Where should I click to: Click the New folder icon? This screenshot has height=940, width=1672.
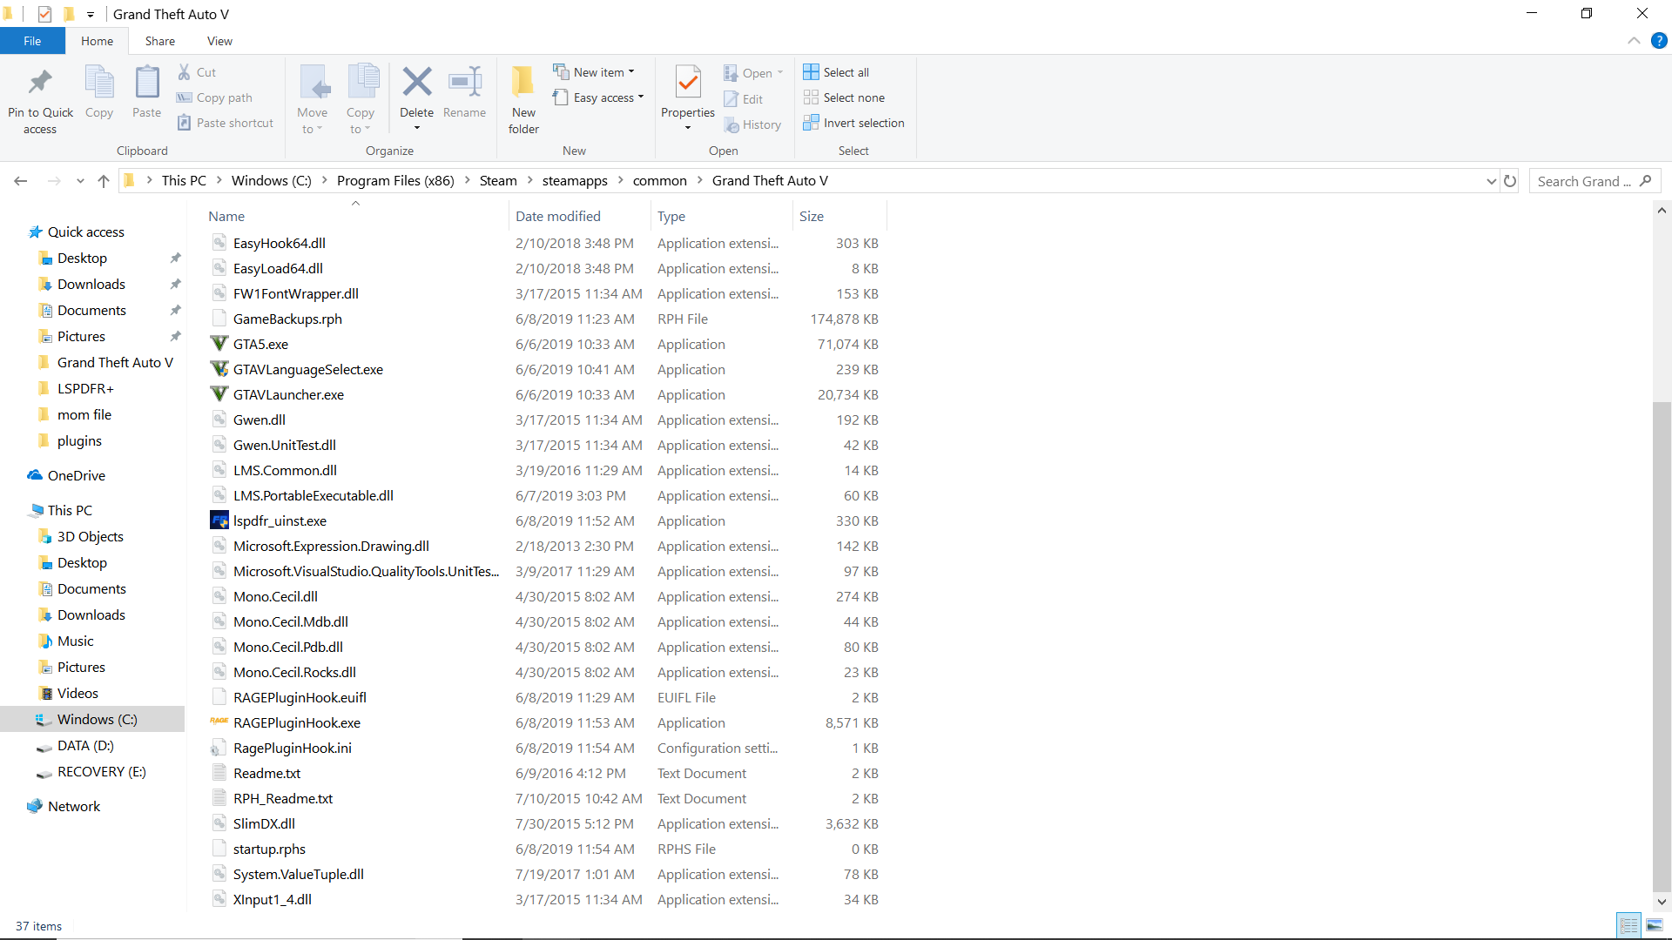pyautogui.click(x=523, y=83)
